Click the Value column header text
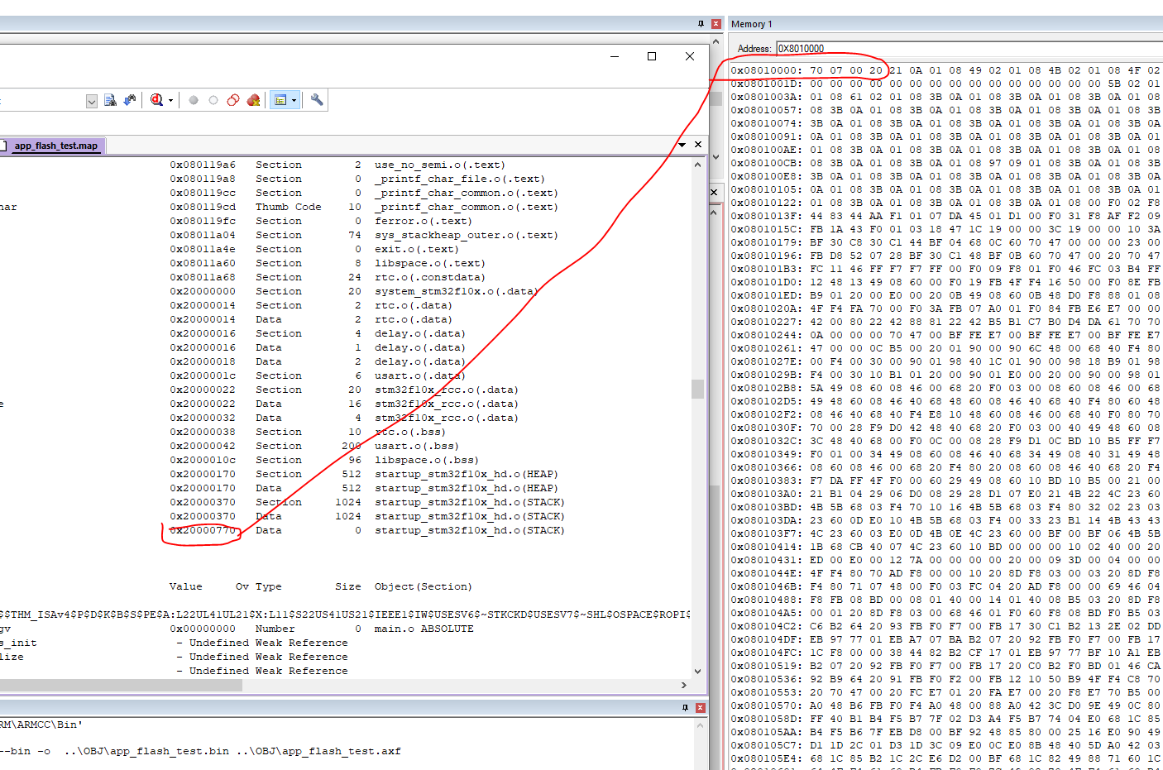1163x770 pixels. tap(185, 586)
